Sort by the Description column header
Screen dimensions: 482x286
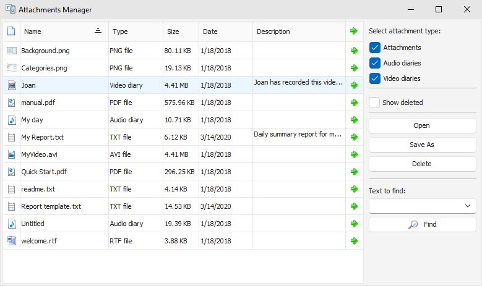[x=299, y=32]
